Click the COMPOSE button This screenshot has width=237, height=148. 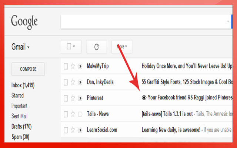[x=28, y=69]
